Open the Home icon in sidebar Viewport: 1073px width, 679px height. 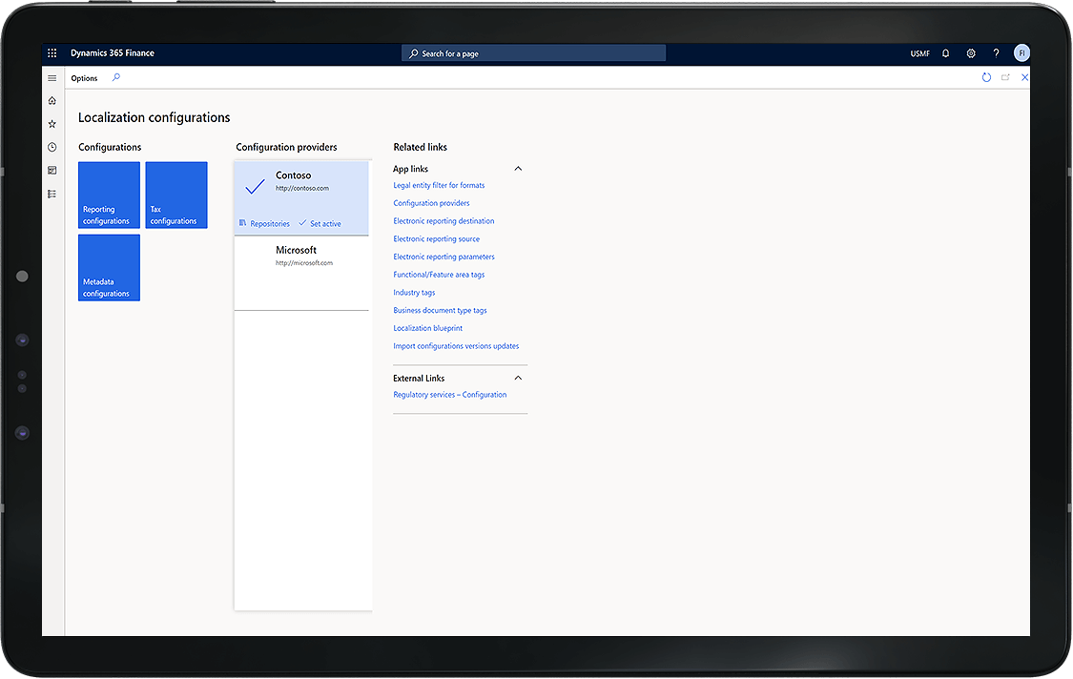[x=52, y=100]
